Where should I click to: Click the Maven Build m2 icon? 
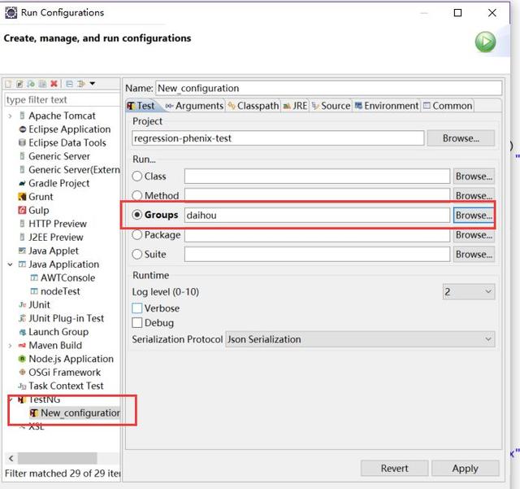pos(22,346)
